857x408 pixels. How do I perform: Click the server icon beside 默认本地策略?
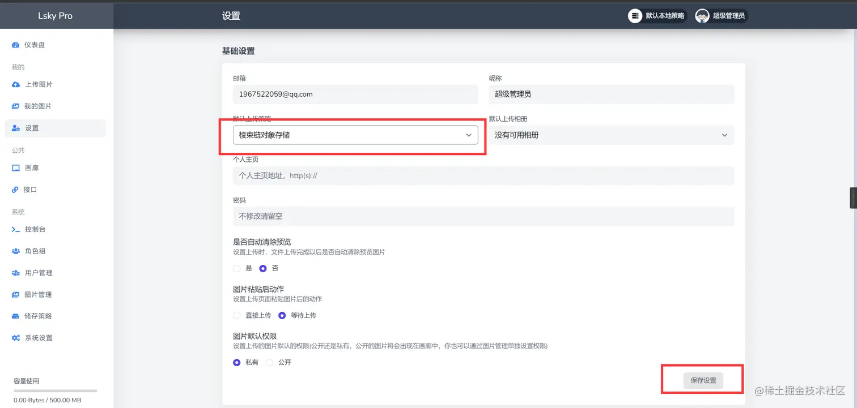(x=635, y=16)
